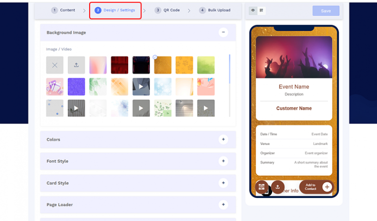Pick the solid purple textured background swatch

coord(76,87)
